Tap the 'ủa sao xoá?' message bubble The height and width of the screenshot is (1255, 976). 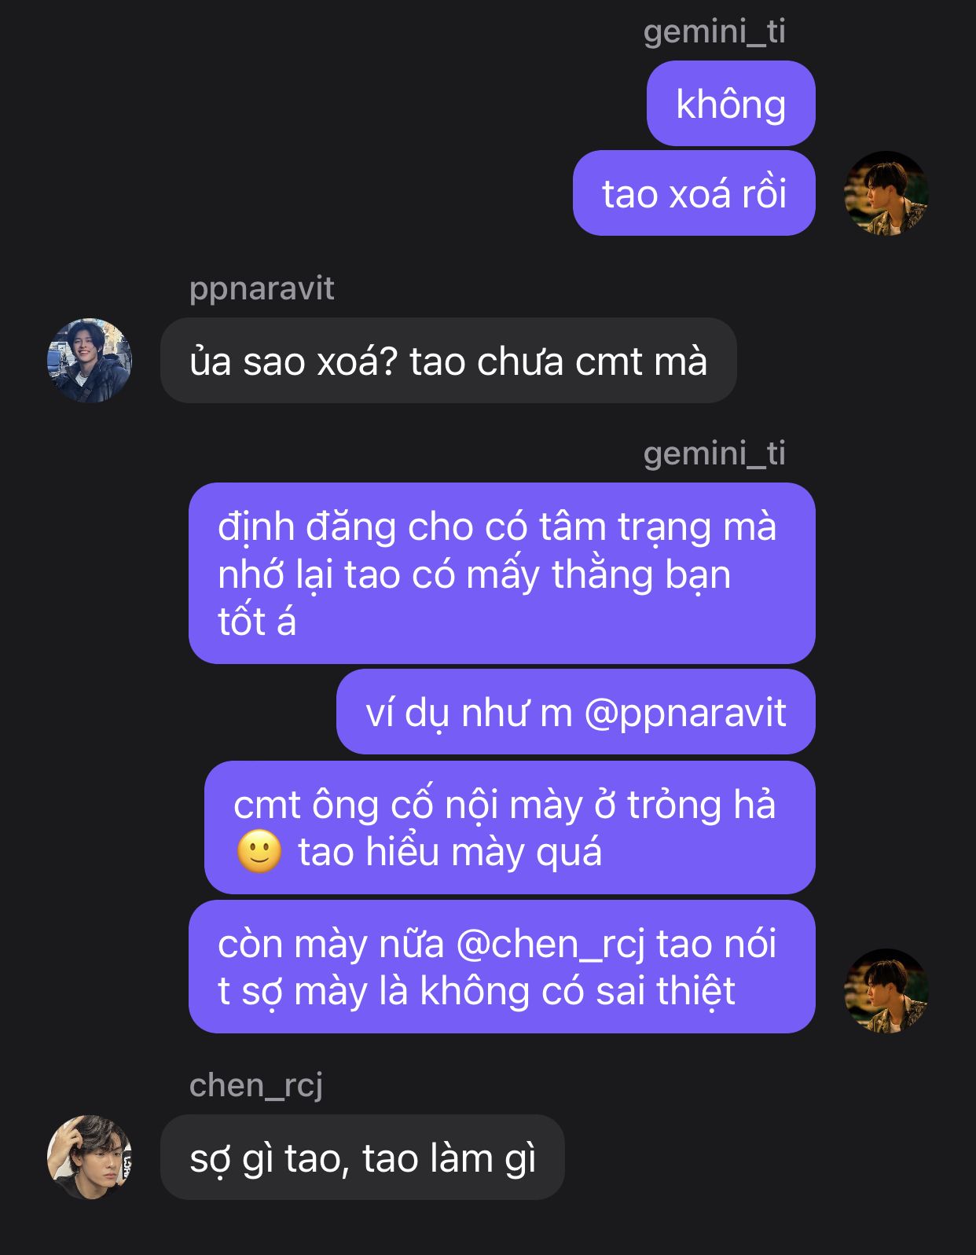pyautogui.click(x=449, y=361)
